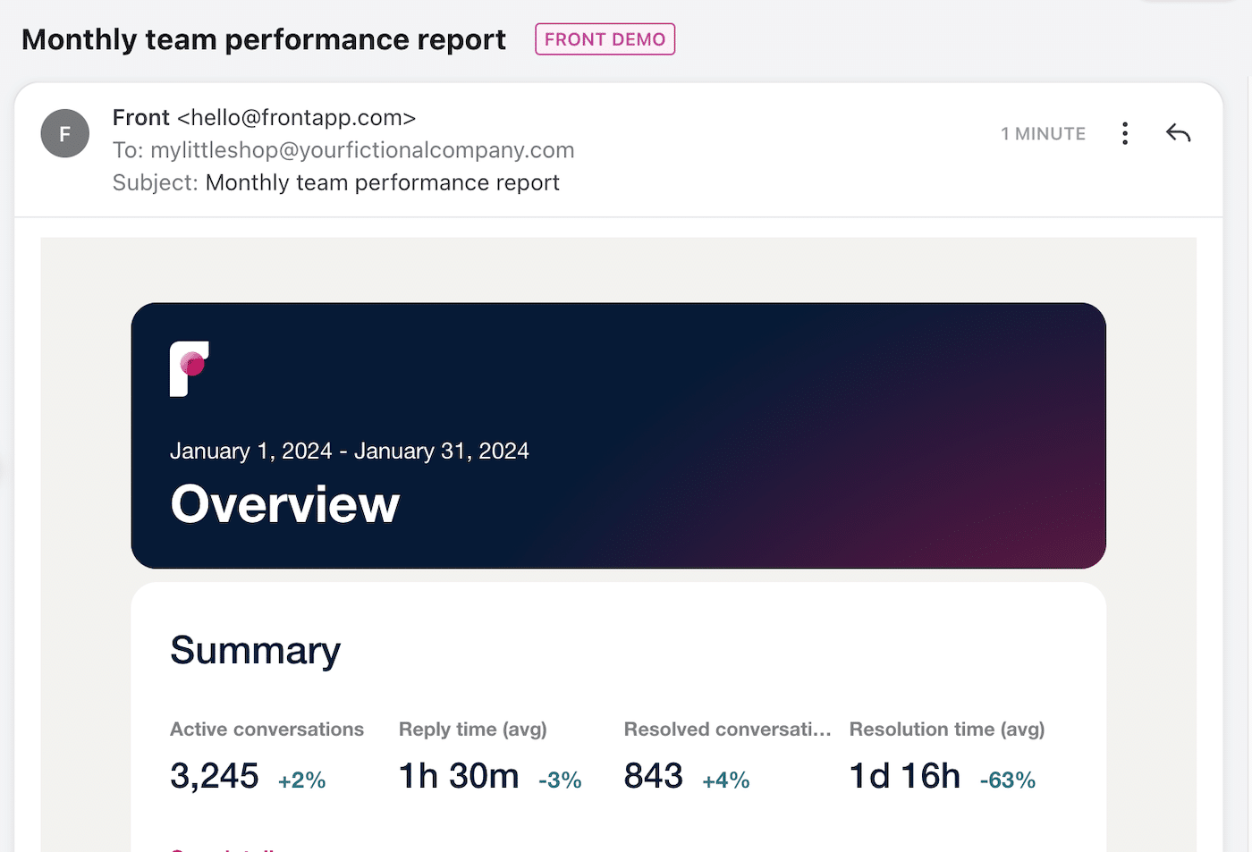Click the Summary section heading
Viewport: 1252px width, 852px height.
(255, 651)
